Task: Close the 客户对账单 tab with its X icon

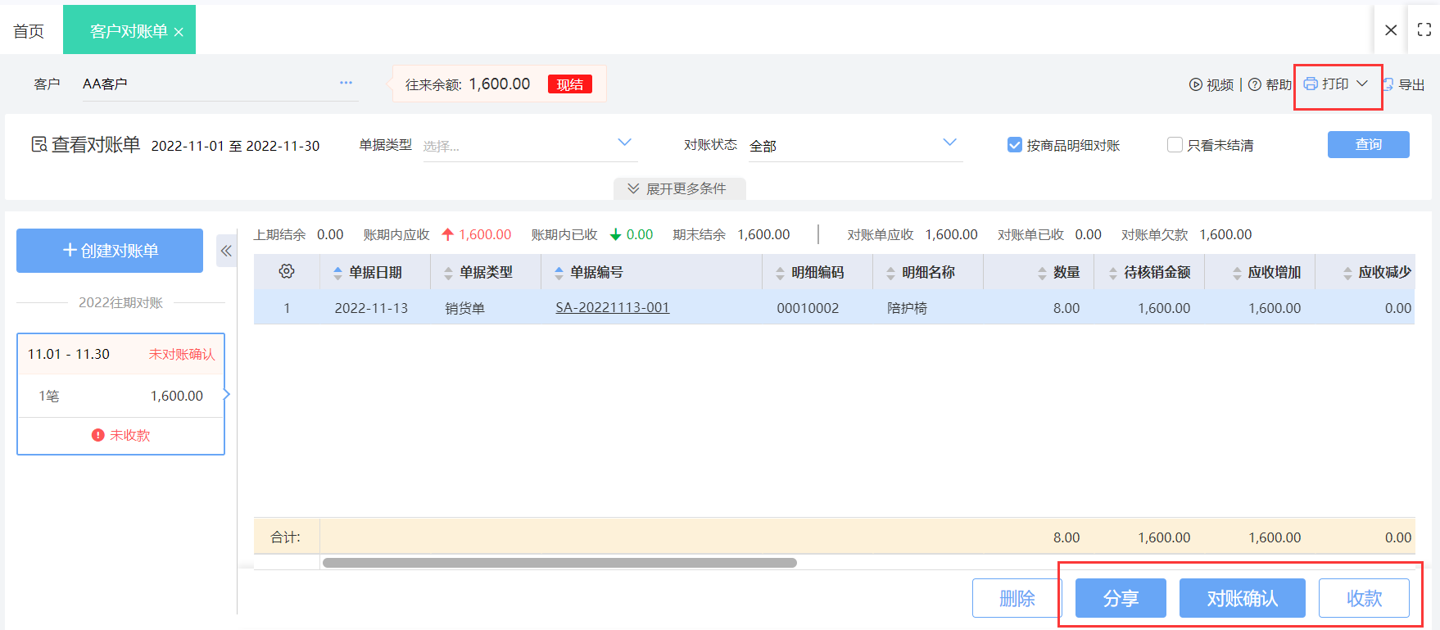Action: click(x=179, y=32)
